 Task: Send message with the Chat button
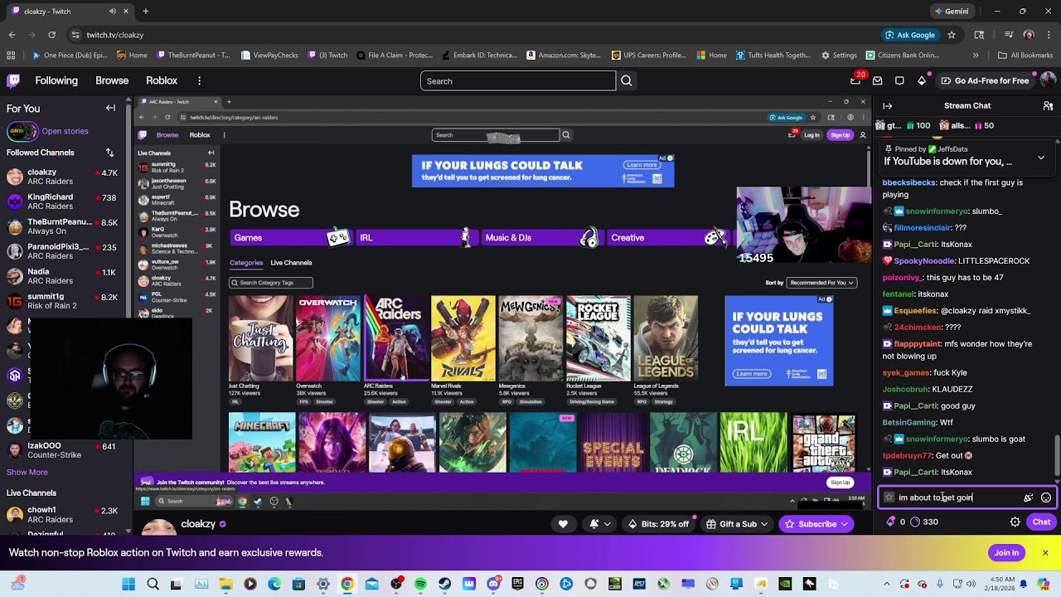pos(1041,522)
